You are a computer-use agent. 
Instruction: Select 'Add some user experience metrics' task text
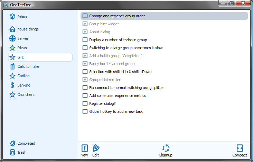pyautogui.click(x=118, y=96)
